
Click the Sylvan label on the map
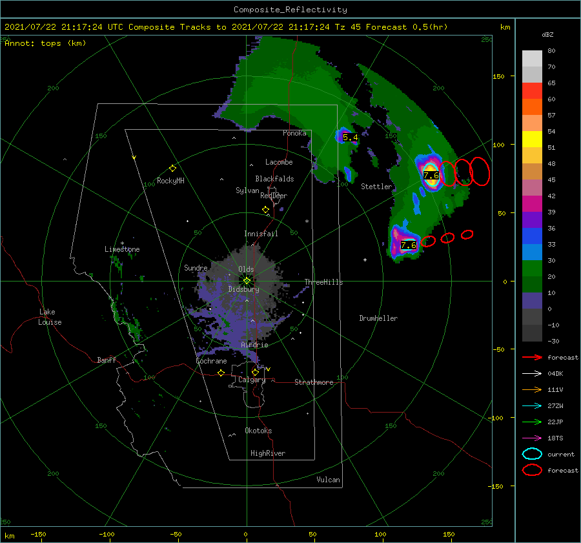[x=247, y=190]
